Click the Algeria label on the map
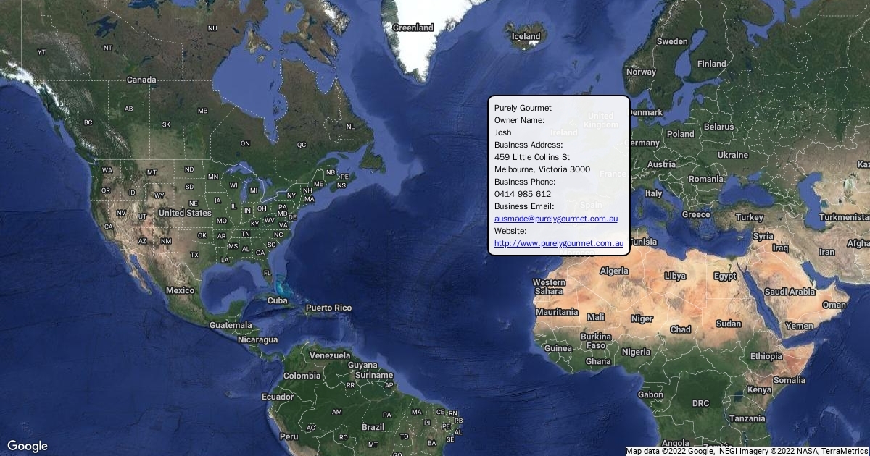The image size is (870, 456). [614, 271]
